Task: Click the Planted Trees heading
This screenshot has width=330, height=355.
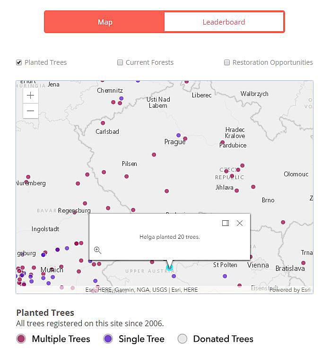Action: [45, 312]
